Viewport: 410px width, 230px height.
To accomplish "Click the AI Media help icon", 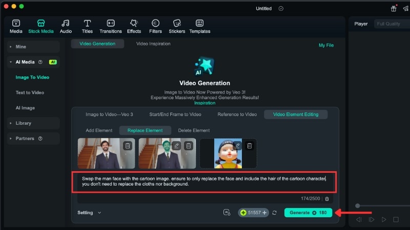I will [x=40, y=62].
